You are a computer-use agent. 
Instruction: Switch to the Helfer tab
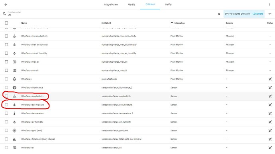click(x=168, y=4)
